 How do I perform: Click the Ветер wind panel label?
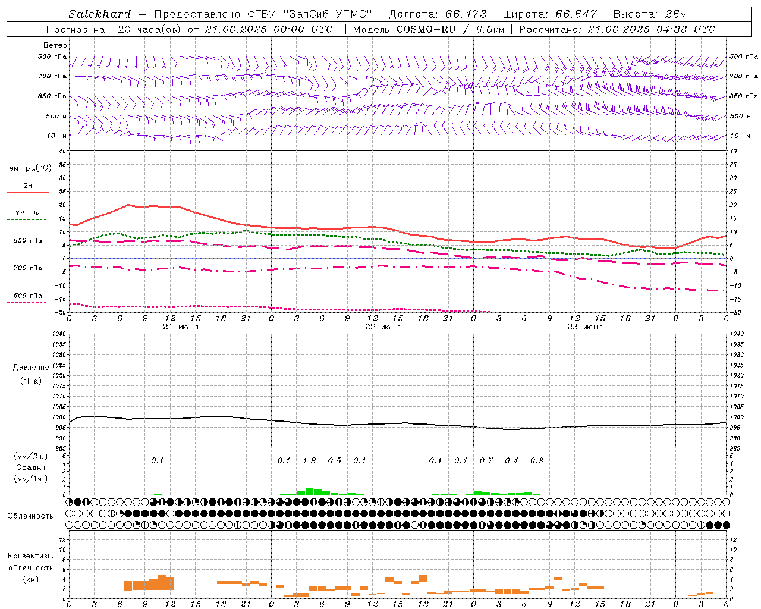pyautogui.click(x=55, y=45)
